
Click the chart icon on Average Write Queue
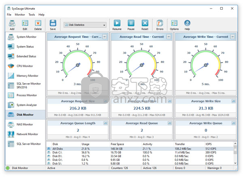(x=233, y=123)
